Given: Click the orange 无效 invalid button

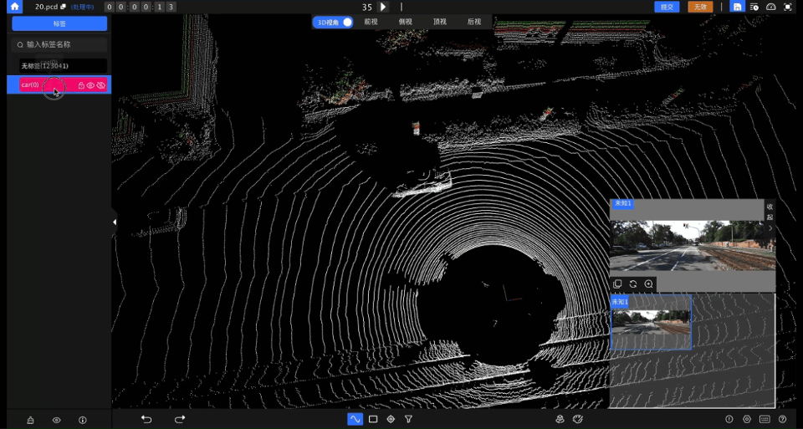Looking at the screenshot, I should tap(699, 7).
